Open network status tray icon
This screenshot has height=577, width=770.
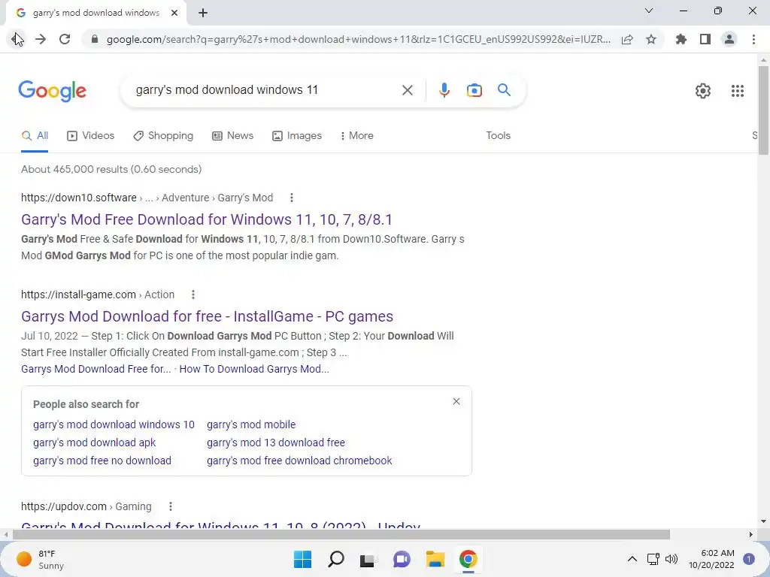coord(653,559)
